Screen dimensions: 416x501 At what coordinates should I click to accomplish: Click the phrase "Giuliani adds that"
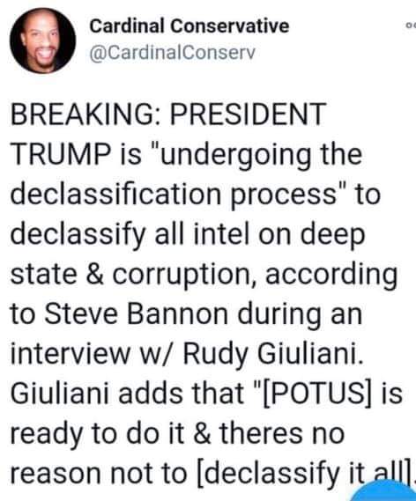[x=127, y=394]
